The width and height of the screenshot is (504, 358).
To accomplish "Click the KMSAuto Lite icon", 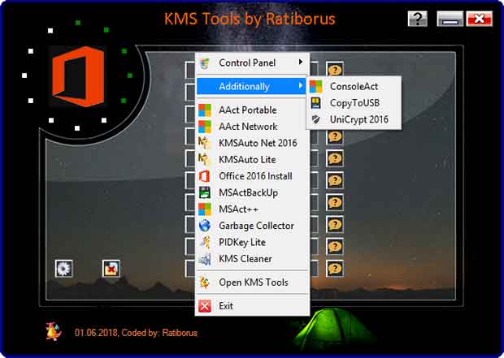I will click(205, 160).
